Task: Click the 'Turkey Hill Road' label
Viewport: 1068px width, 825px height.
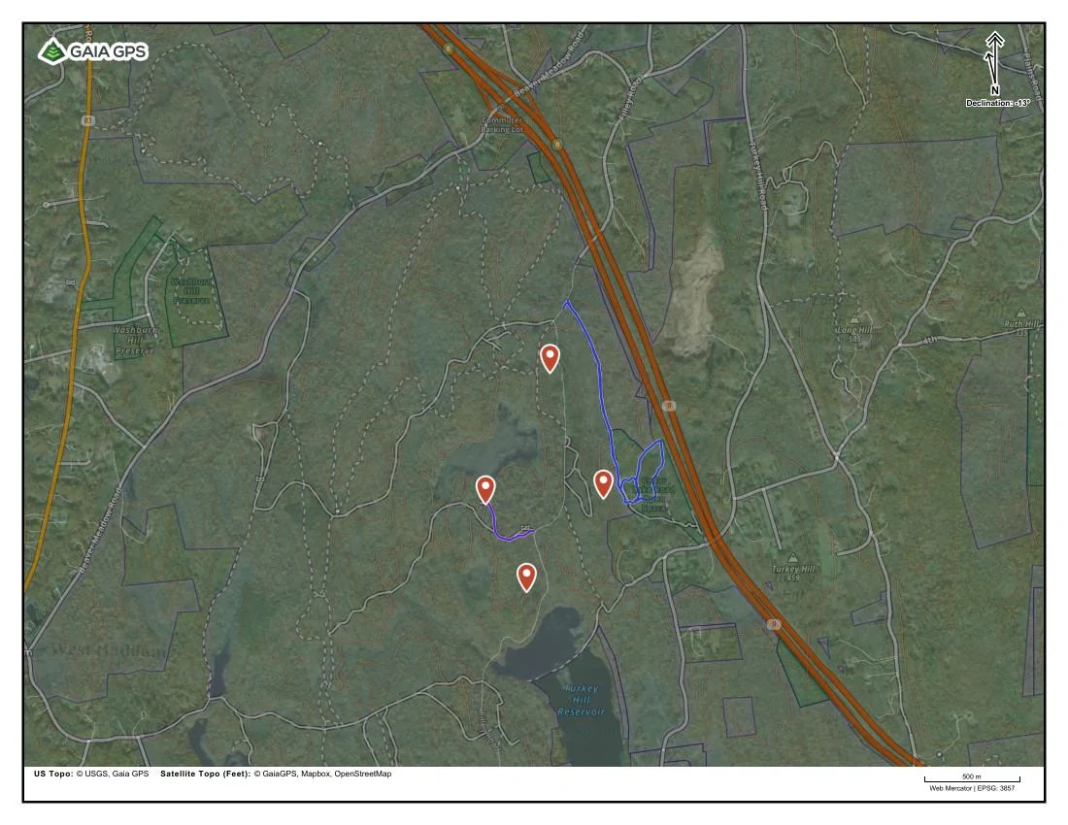Action: [757, 175]
